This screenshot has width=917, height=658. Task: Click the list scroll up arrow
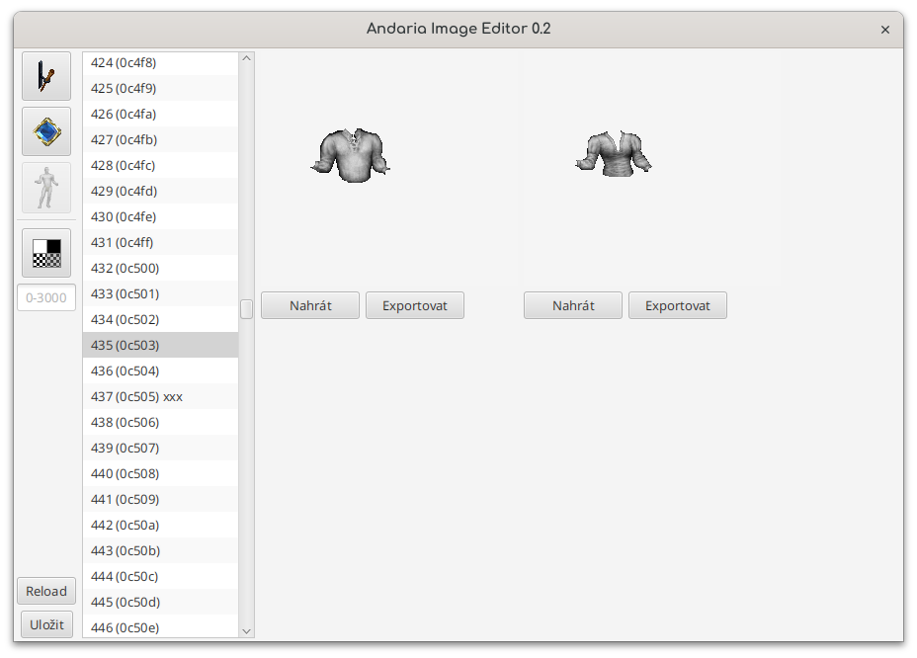[246, 58]
